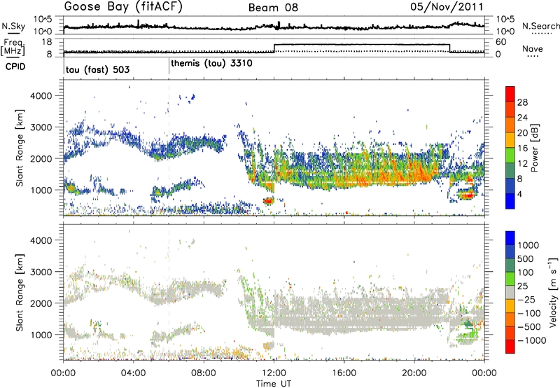Click the '10^5' label right of the noise panel
The height and width of the screenshot is (388, 560).
[505, 19]
